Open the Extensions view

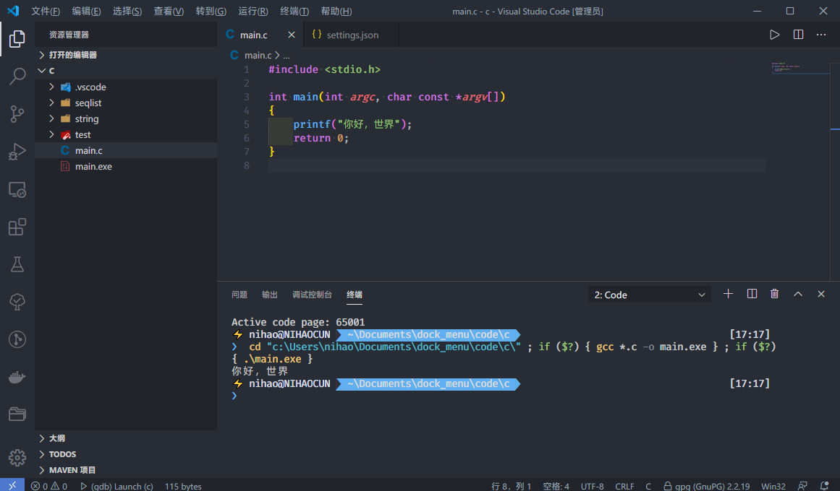(x=17, y=227)
